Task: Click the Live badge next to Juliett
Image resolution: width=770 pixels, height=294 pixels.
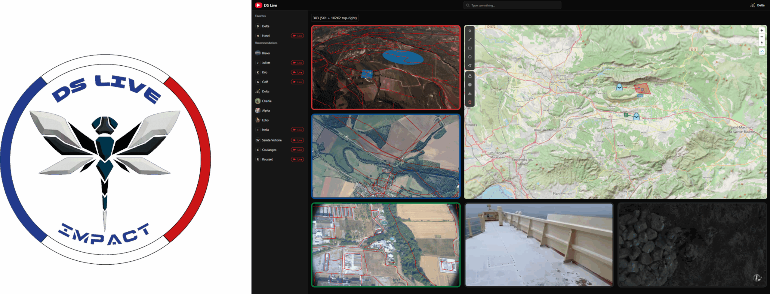Action: [x=297, y=63]
